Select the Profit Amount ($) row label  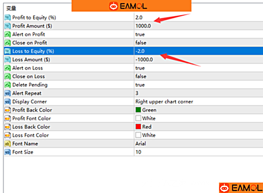[32, 26]
